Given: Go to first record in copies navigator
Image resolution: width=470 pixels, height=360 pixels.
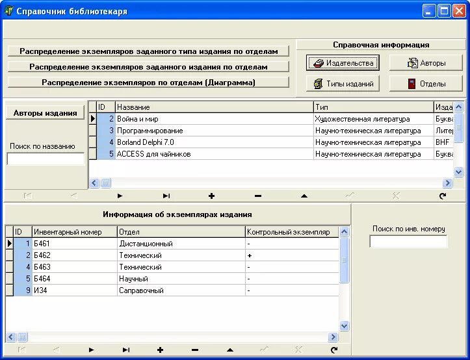Looking at the screenshot, I should pyautogui.click(x=22, y=350).
